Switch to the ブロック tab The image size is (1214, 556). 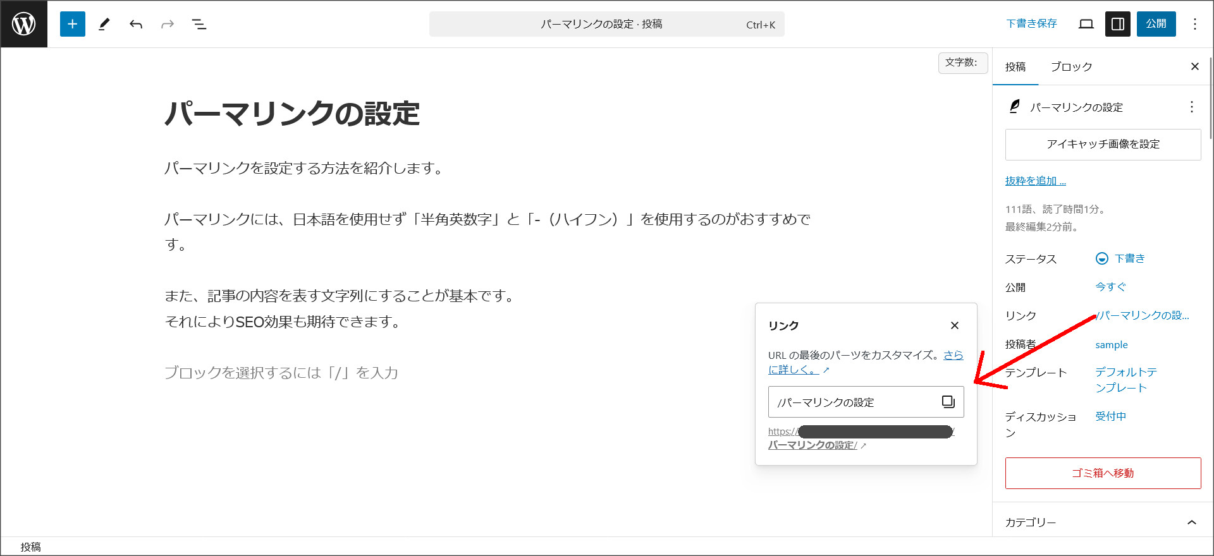click(x=1071, y=67)
